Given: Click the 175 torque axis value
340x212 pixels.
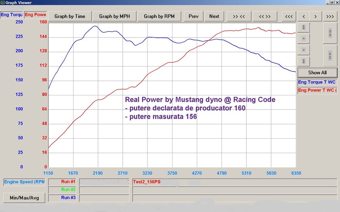Looking at the screenshot, I should 19,66.
